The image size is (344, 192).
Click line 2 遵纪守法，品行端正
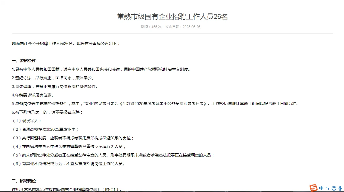pos(53,78)
